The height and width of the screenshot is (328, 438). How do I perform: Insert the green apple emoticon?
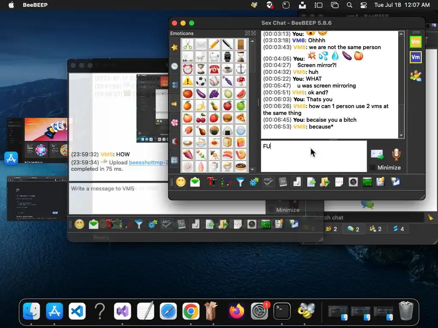pyautogui.click(x=240, y=106)
